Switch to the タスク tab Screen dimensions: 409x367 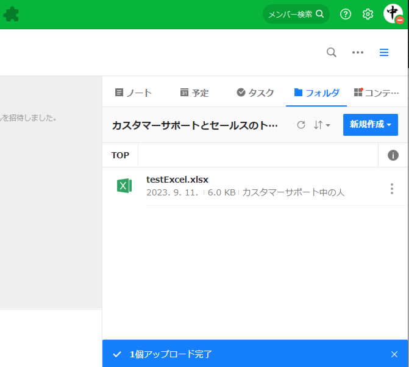pos(255,93)
